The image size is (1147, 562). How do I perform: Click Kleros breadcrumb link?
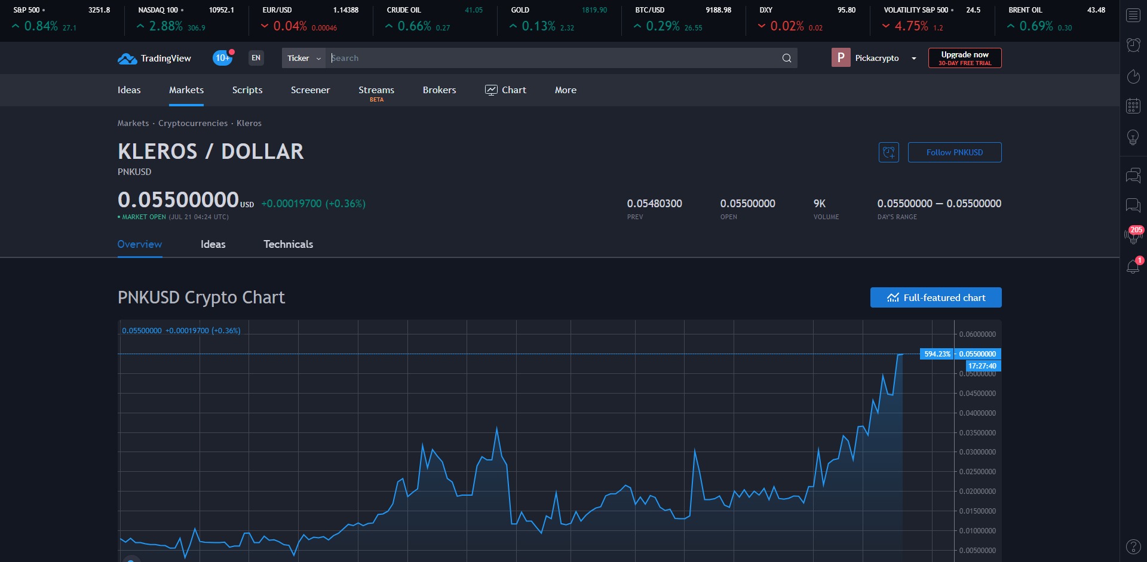click(x=249, y=123)
